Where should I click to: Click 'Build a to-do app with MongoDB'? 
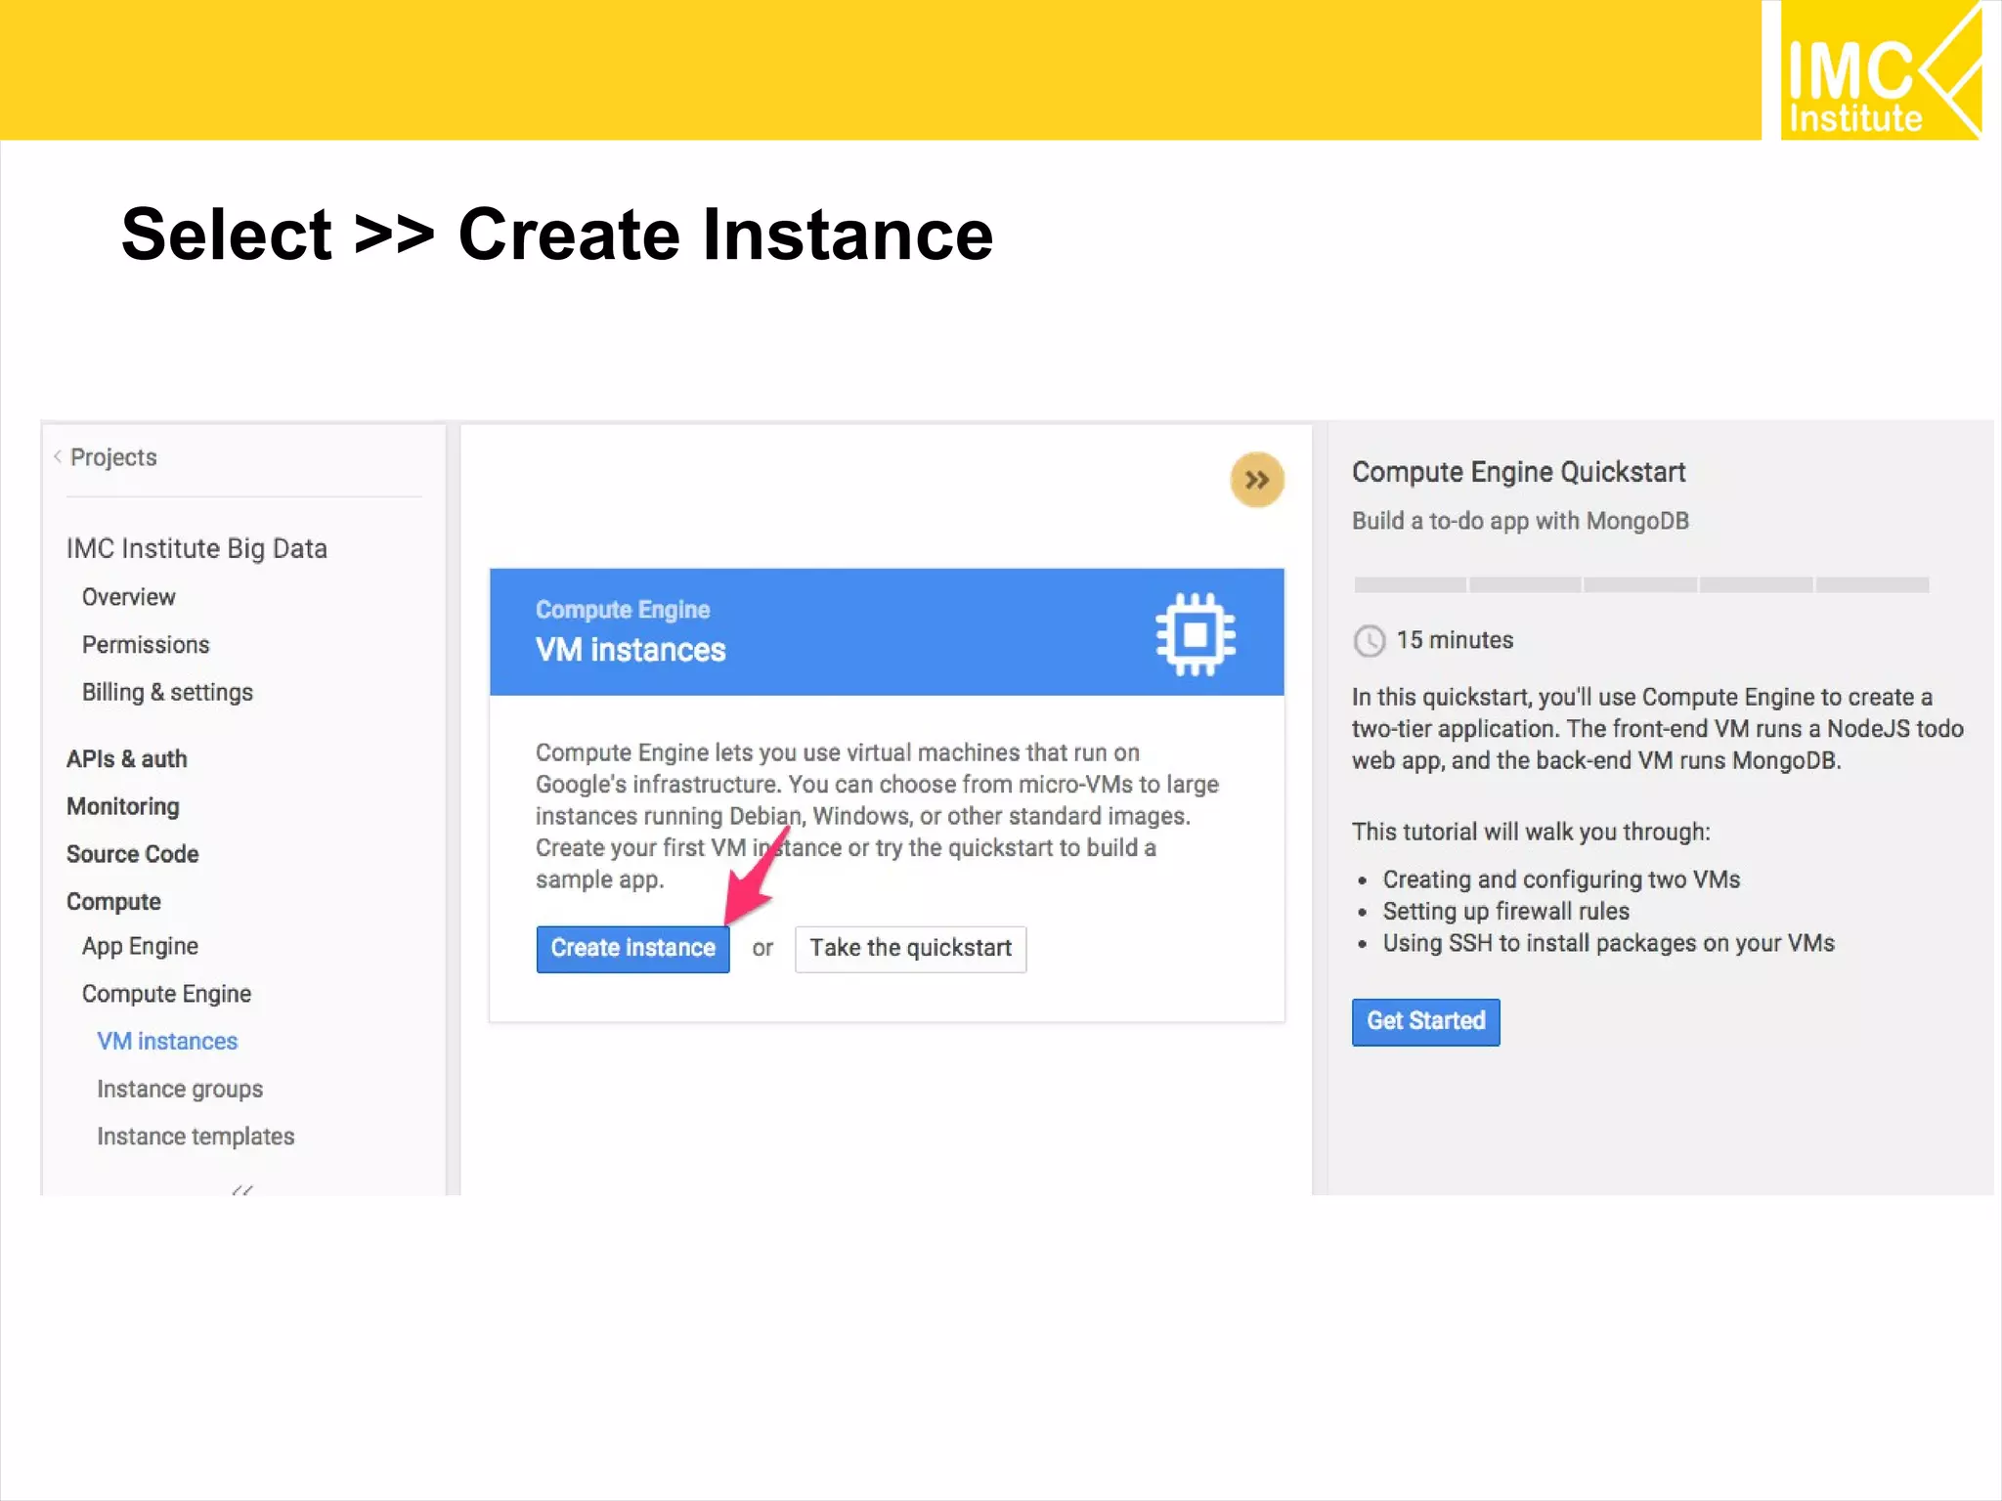[x=1520, y=521]
